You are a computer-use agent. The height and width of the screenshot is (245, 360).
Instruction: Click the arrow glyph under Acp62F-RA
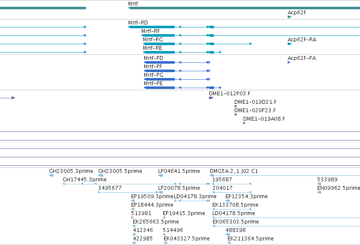289,44
